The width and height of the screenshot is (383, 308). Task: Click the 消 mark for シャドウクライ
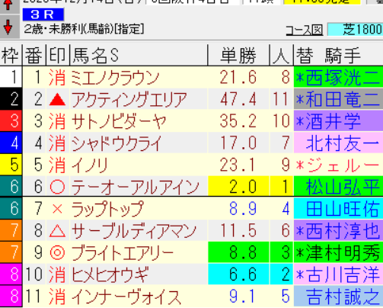58,143
